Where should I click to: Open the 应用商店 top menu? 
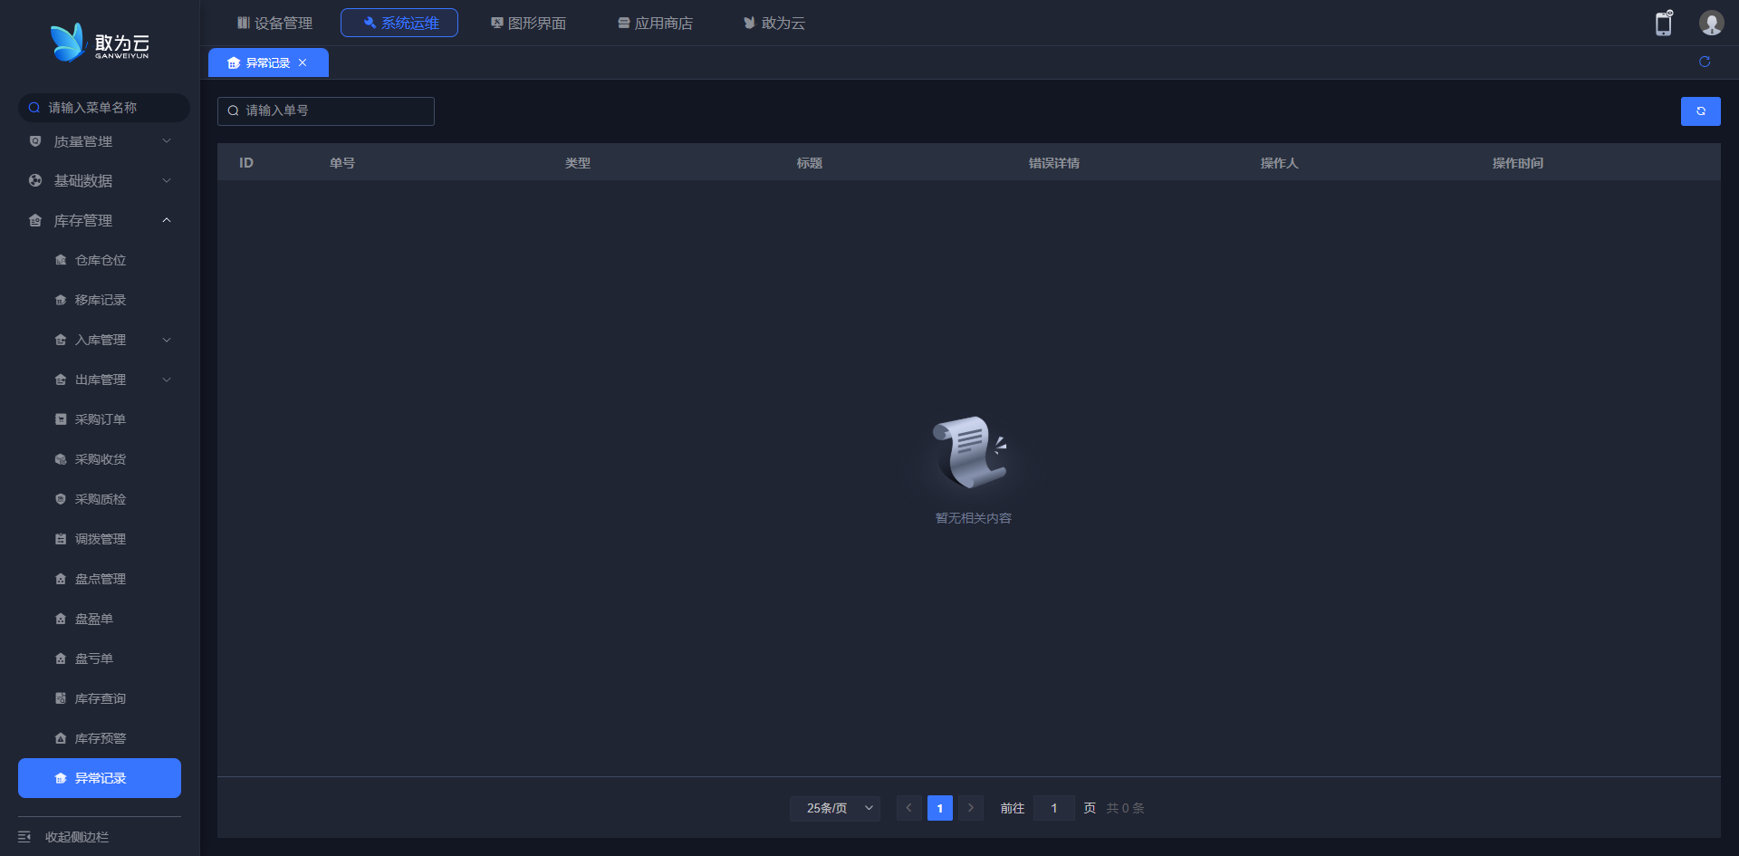click(655, 23)
